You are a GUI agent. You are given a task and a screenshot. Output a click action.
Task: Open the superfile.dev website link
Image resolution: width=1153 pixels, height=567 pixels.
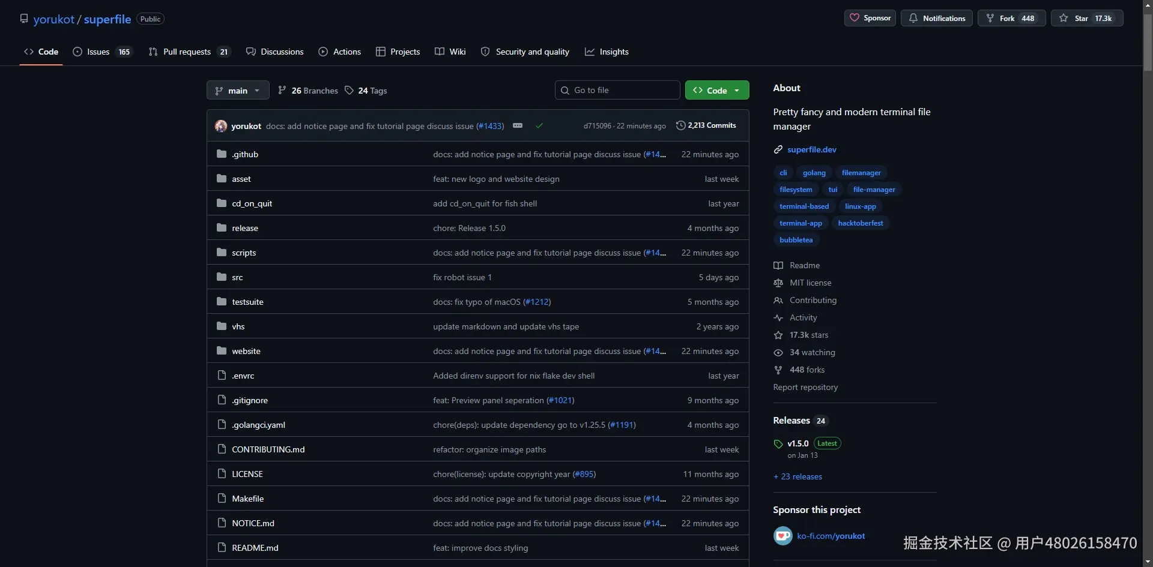click(812, 150)
